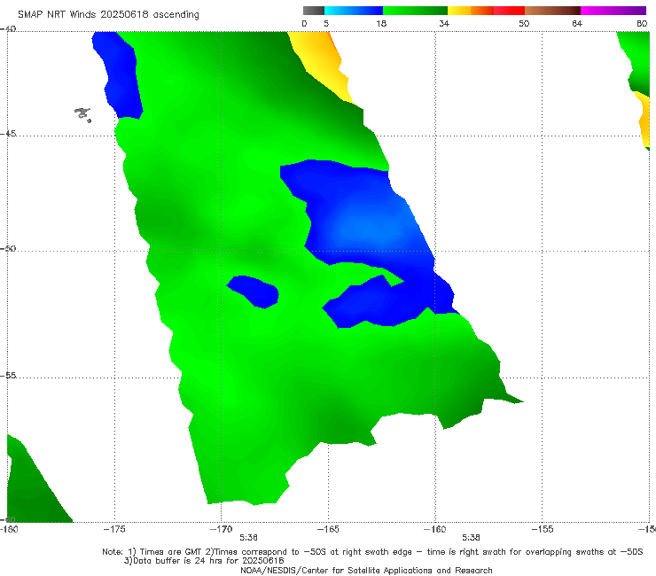Click the large blue low-wind region near -162
656x576 pixels.
368,226
